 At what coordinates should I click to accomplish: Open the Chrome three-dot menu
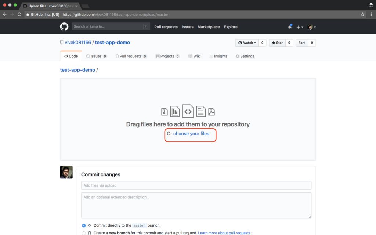(371, 14)
